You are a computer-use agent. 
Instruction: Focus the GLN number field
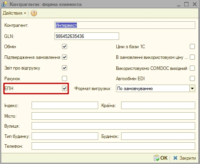[87, 36]
